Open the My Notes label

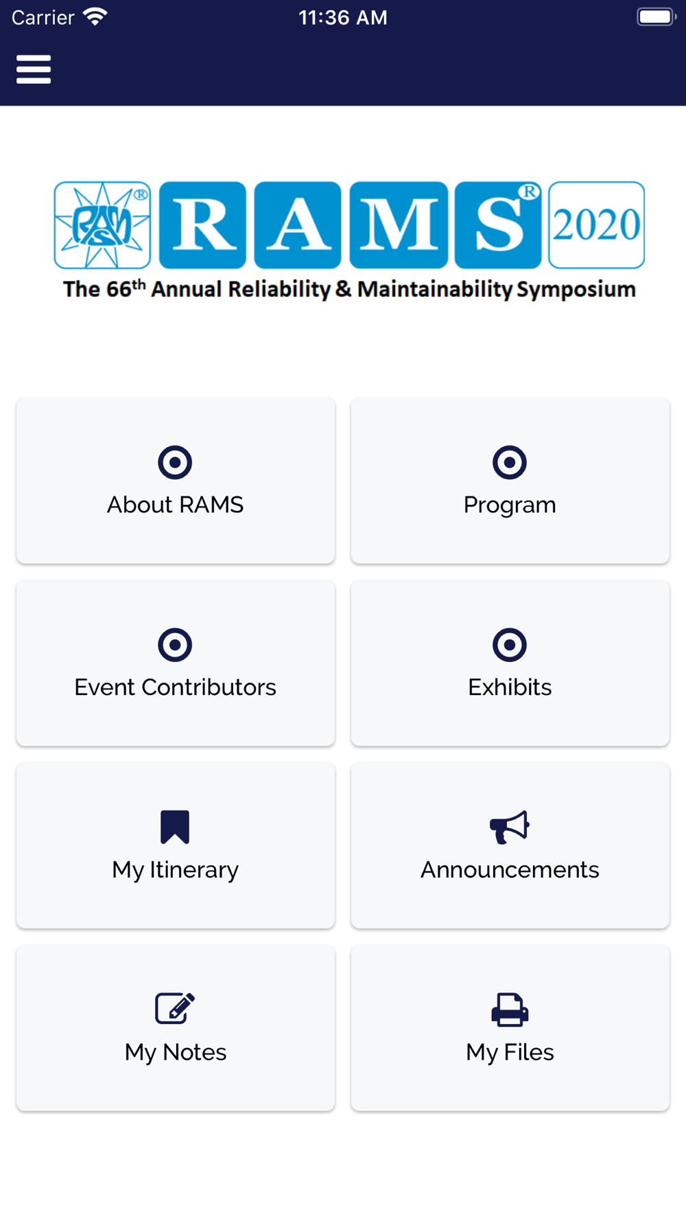pos(175,1053)
